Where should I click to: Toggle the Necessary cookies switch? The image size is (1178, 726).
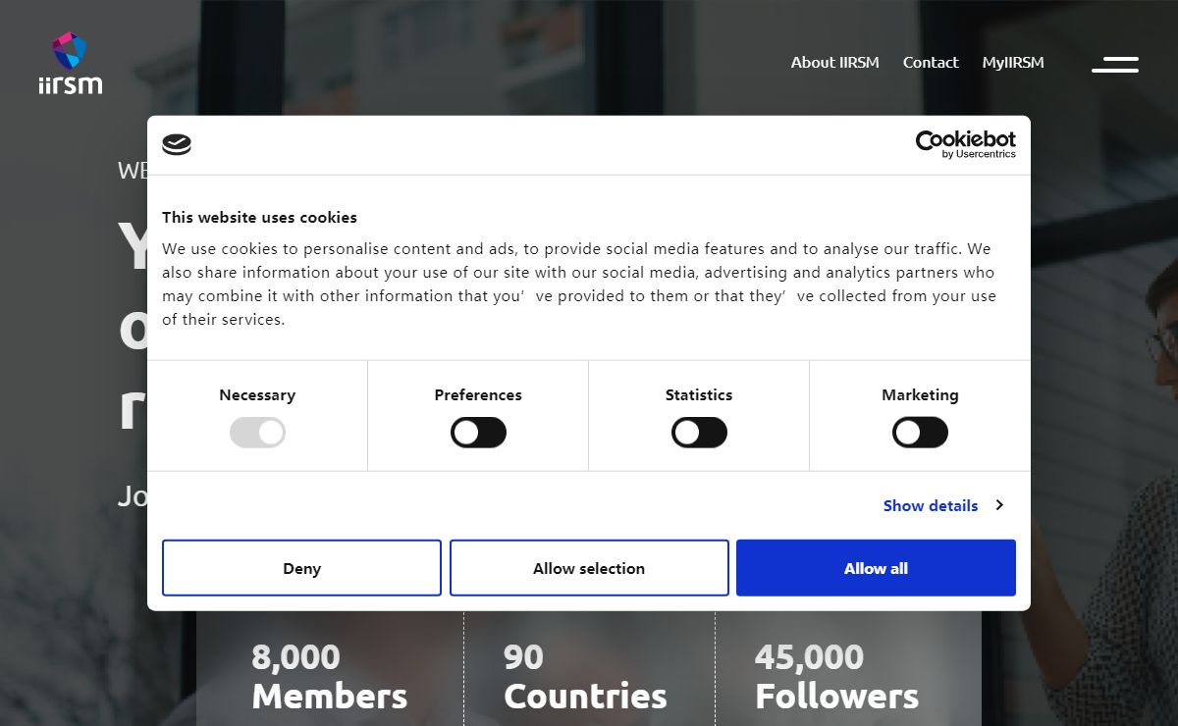pos(257,432)
